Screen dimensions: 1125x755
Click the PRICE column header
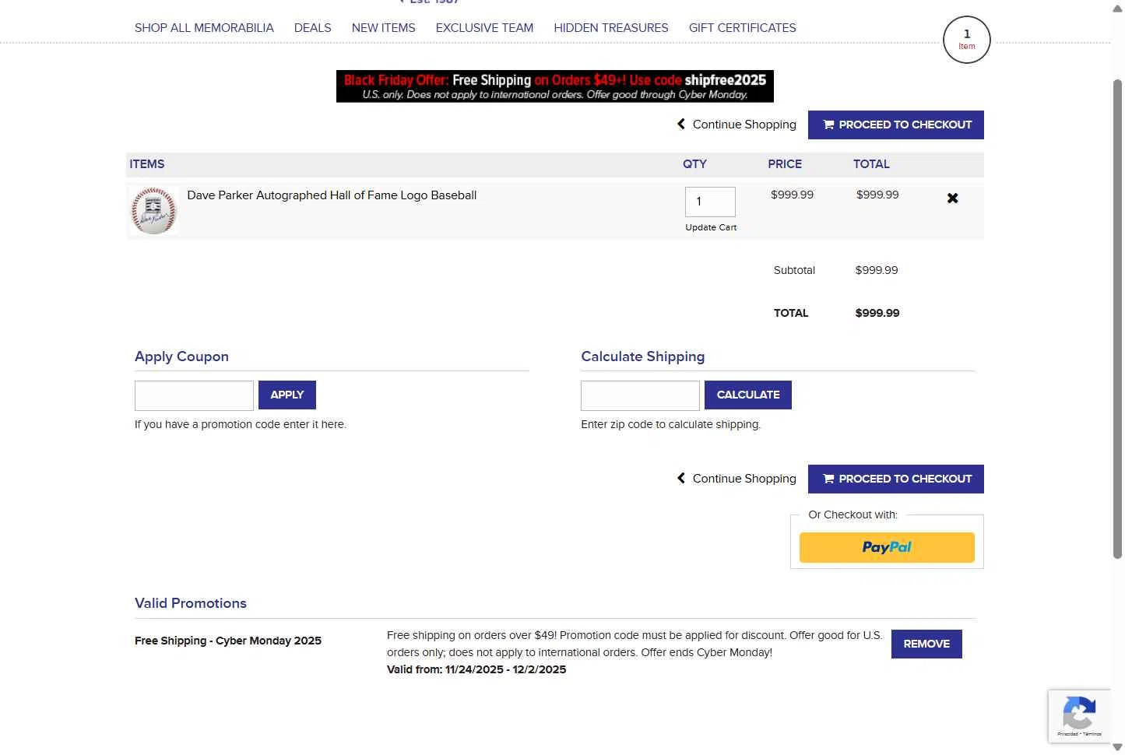[x=785, y=164]
